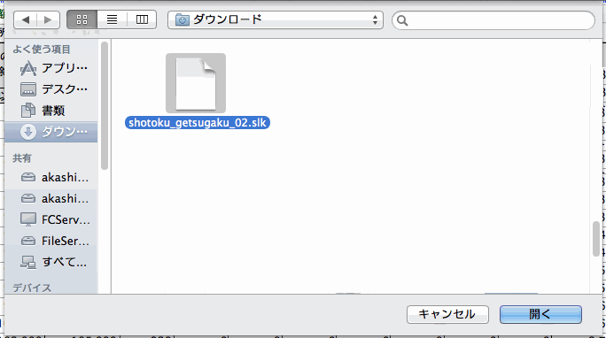Click the folder icon in path dropdown
This screenshot has height=338, width=606.
pos(182,19)
